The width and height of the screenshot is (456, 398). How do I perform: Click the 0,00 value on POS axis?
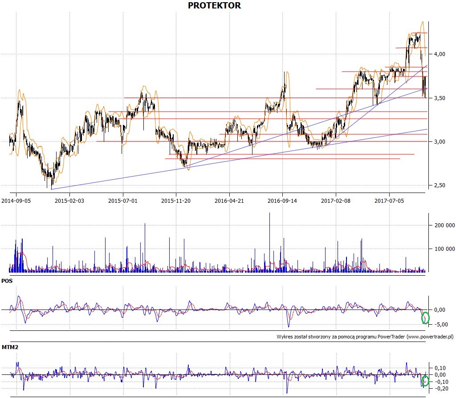pos(440,310)
